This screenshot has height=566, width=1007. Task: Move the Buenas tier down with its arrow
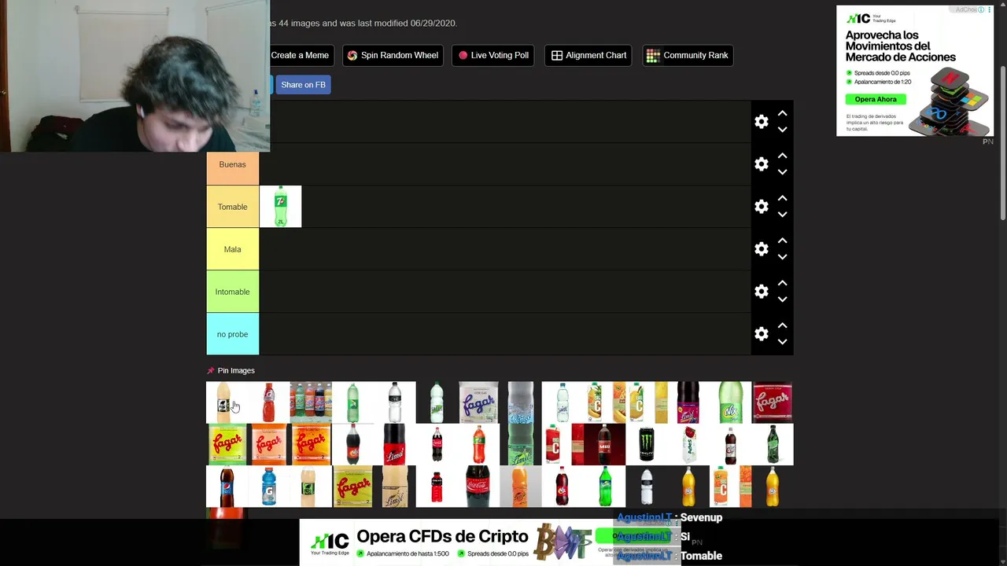pyautogui.click(x=782, y=172)
